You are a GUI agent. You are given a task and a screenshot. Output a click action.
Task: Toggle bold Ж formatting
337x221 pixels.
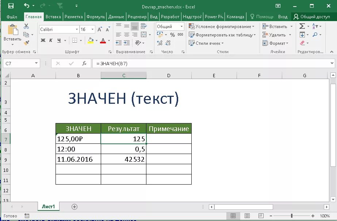43,40
